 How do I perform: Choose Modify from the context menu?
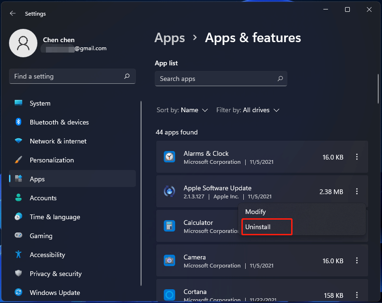302,212
